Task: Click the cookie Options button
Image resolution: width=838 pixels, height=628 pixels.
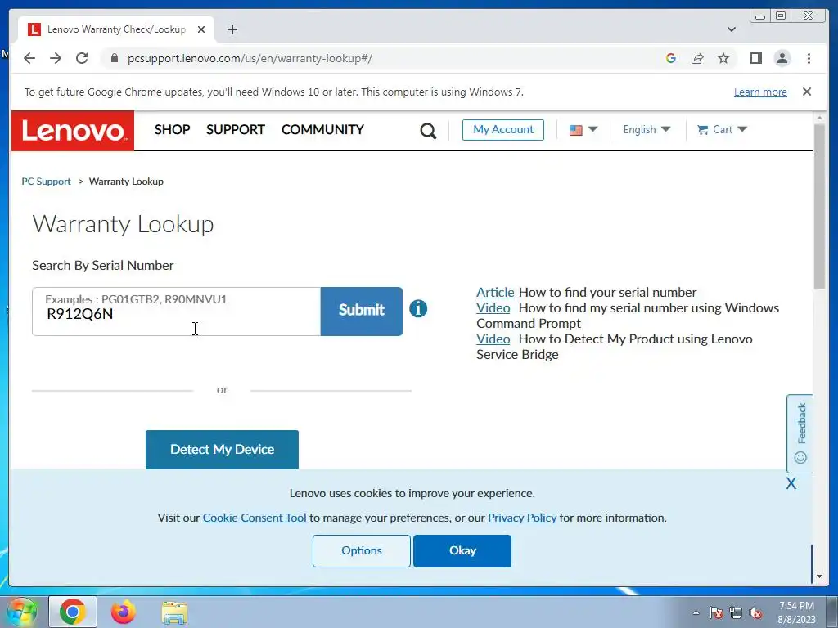Action: pyautogui.click(x=361, y=550)
